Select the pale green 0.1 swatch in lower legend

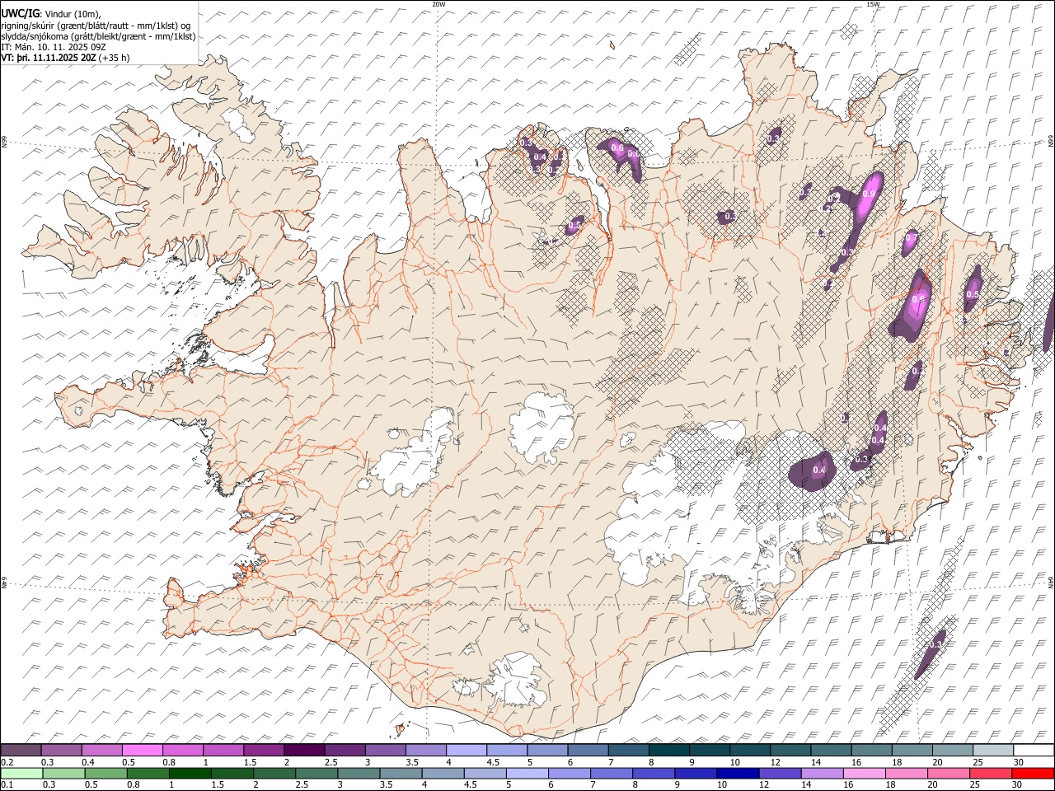click(x=21, y=773)
